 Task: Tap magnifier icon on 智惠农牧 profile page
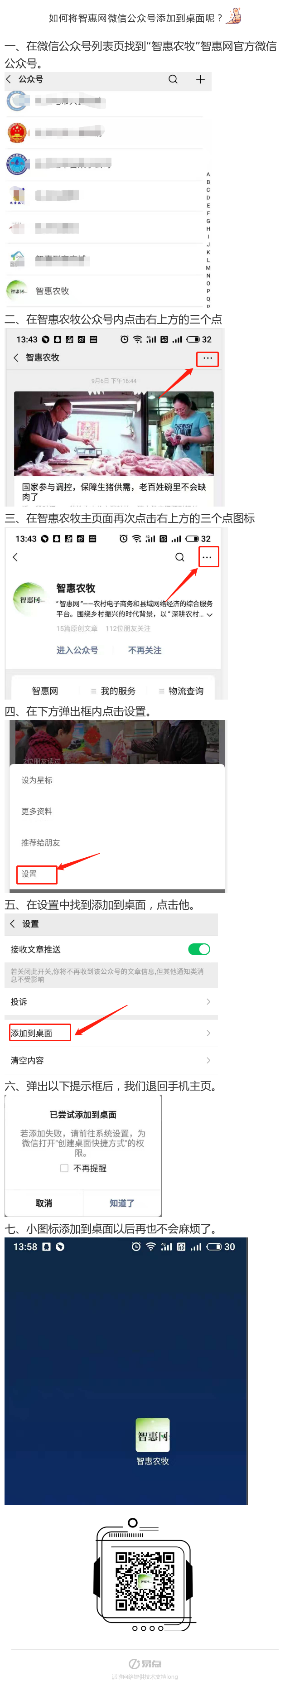[180, 557]
